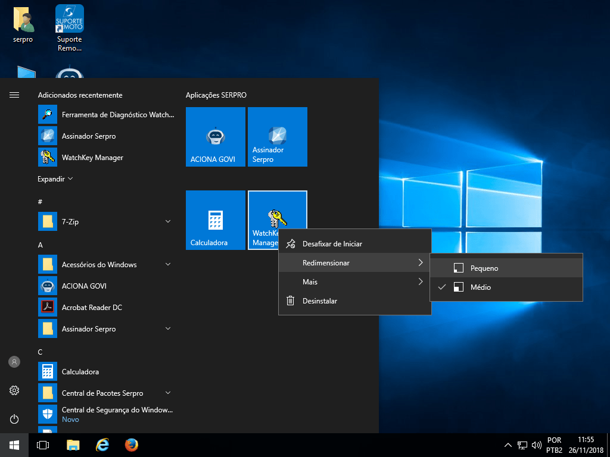
Task: Launch Firefox from the taskbar
Action: pyautogui.click(x=132, y=445)
